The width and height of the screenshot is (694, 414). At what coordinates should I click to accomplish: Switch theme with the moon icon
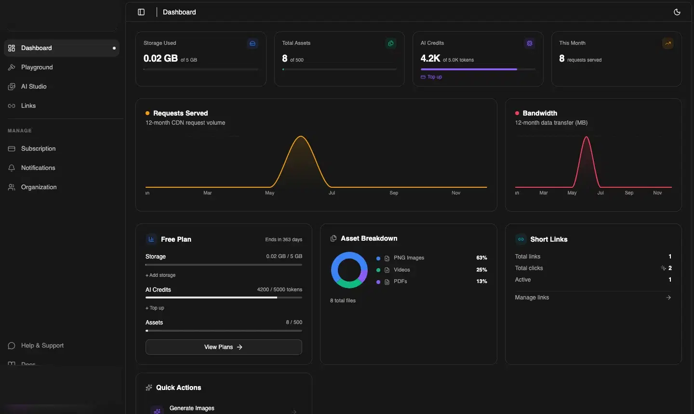pos(677,12)
